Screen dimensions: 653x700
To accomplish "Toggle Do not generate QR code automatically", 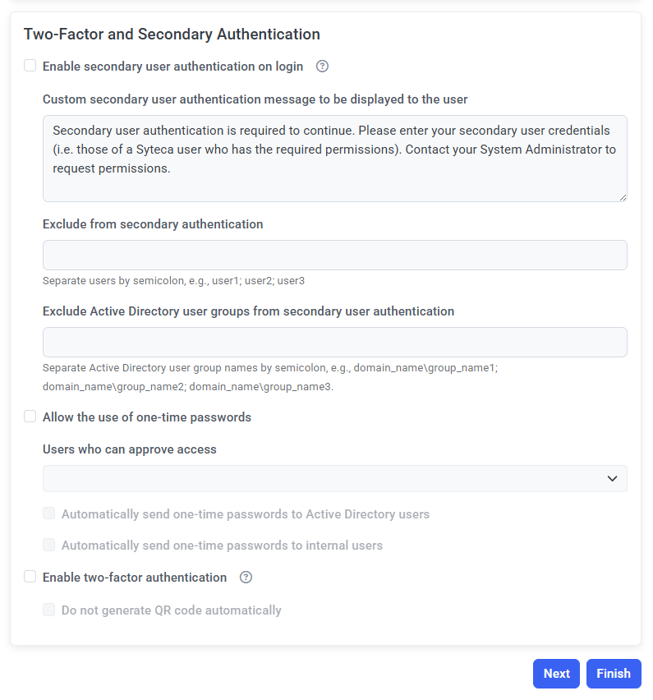I will (x=49, y=610).
